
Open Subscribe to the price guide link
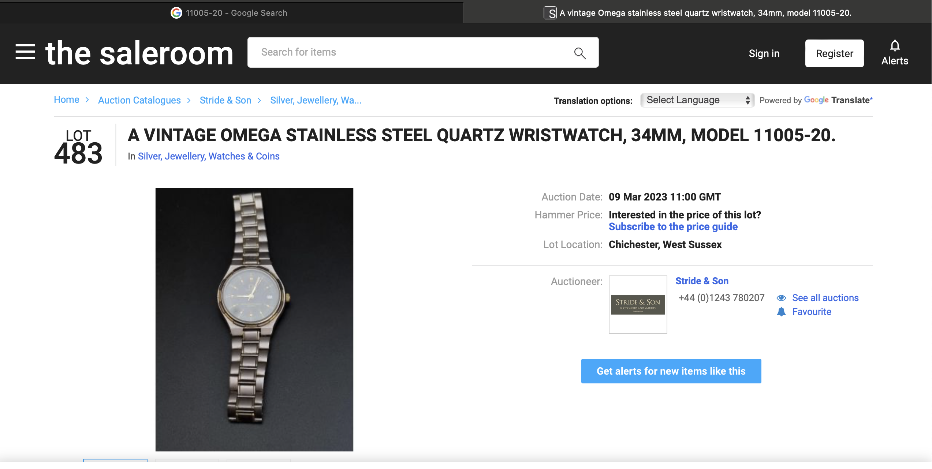tap(673, 227)
